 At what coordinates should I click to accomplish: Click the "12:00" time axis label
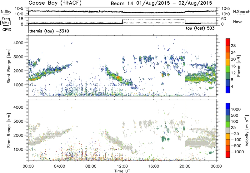tap(122, 166)
